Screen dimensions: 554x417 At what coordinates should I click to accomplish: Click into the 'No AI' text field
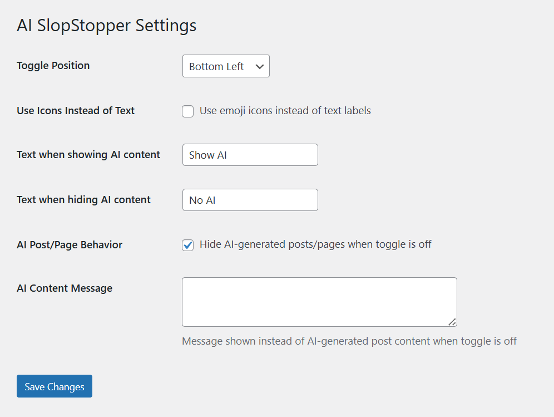(x=250, y=200)
